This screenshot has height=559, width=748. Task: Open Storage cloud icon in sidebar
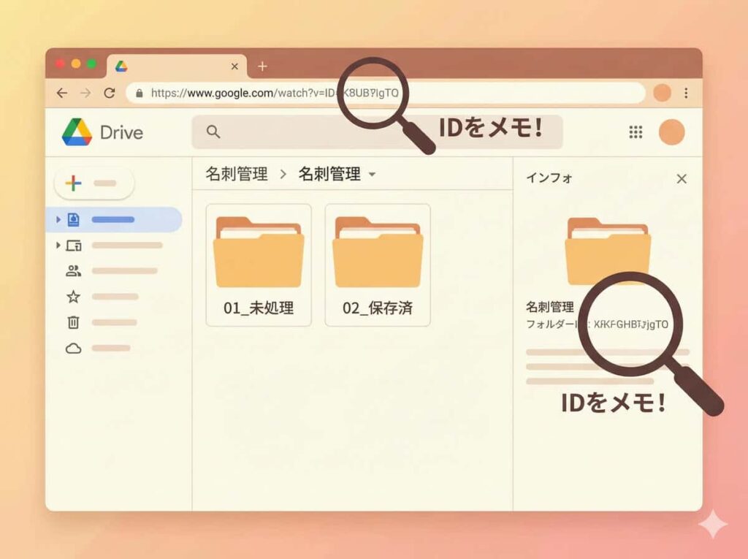pos(73,349)
